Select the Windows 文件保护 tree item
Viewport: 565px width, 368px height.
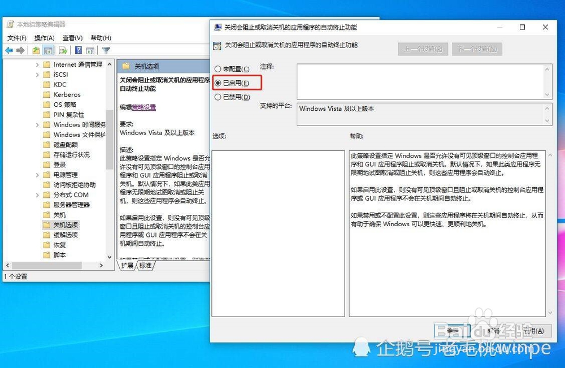(x=79, y=135)
